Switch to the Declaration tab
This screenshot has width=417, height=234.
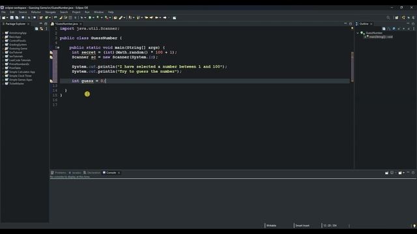92,173
